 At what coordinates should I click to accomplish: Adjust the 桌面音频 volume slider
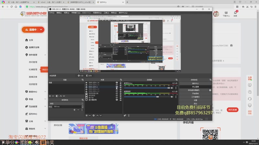(147, 97)
